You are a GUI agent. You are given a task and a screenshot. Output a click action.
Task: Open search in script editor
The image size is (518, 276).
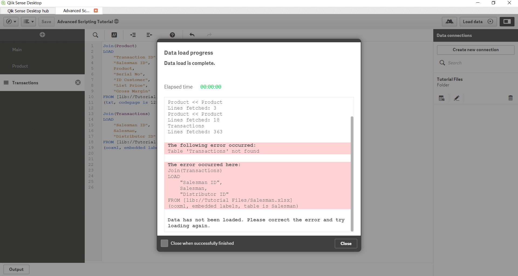pos(96,35)
